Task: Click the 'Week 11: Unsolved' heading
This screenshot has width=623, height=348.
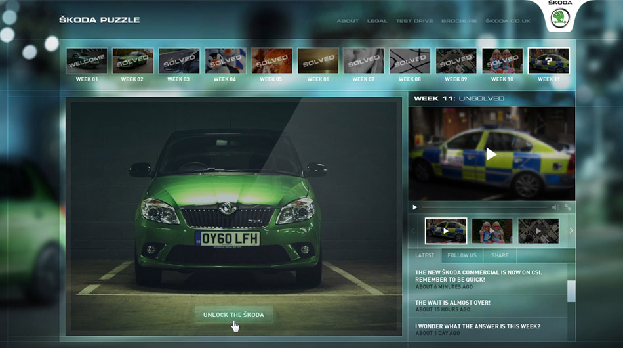Action: click(x=459, y=98)
